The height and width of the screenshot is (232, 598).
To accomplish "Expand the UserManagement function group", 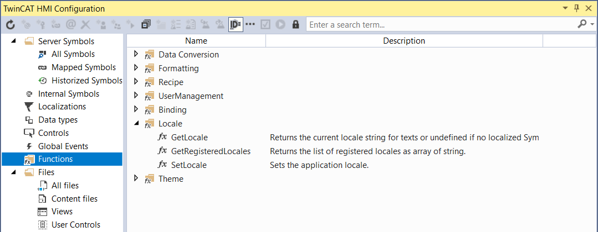I will (x=136, y=96).
